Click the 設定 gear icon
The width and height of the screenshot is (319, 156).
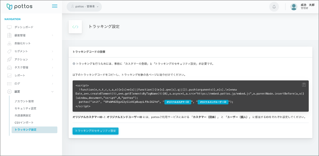(x=9, y=92)
